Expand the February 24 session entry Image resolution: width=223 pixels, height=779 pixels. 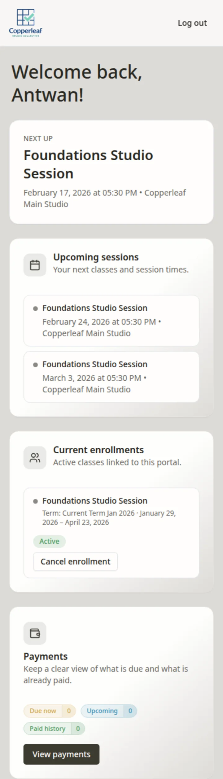click(x=111, y=320)
